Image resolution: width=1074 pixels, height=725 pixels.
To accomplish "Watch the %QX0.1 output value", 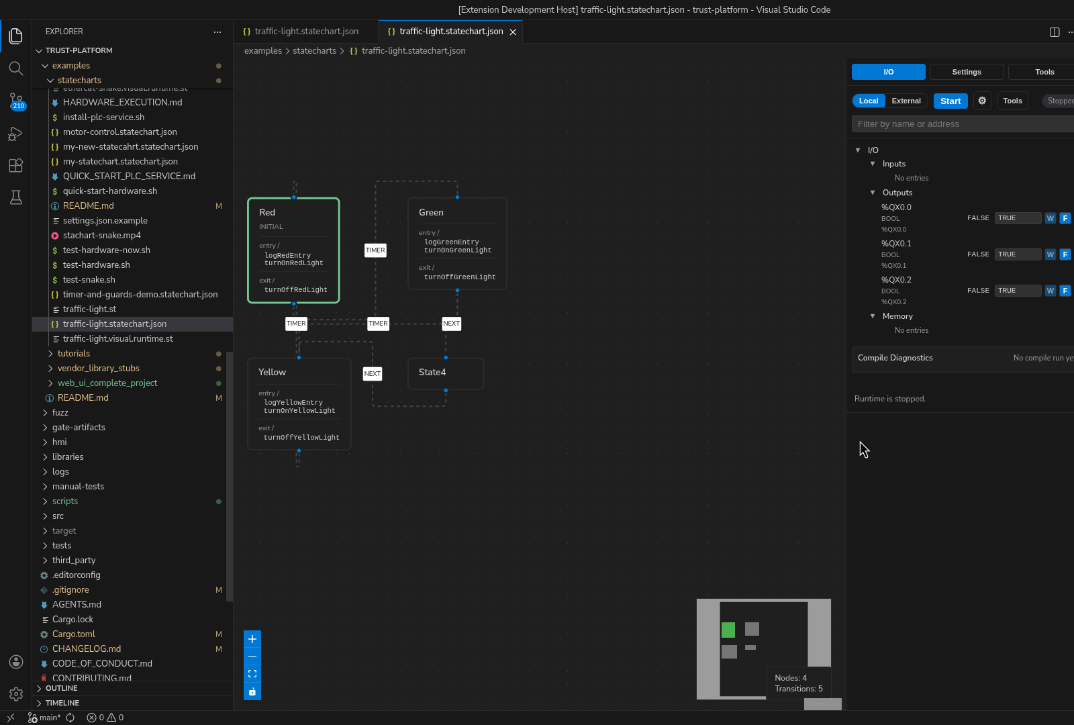I will [x=1050, y=254].
